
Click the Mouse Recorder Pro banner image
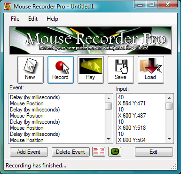pos(90,40)
